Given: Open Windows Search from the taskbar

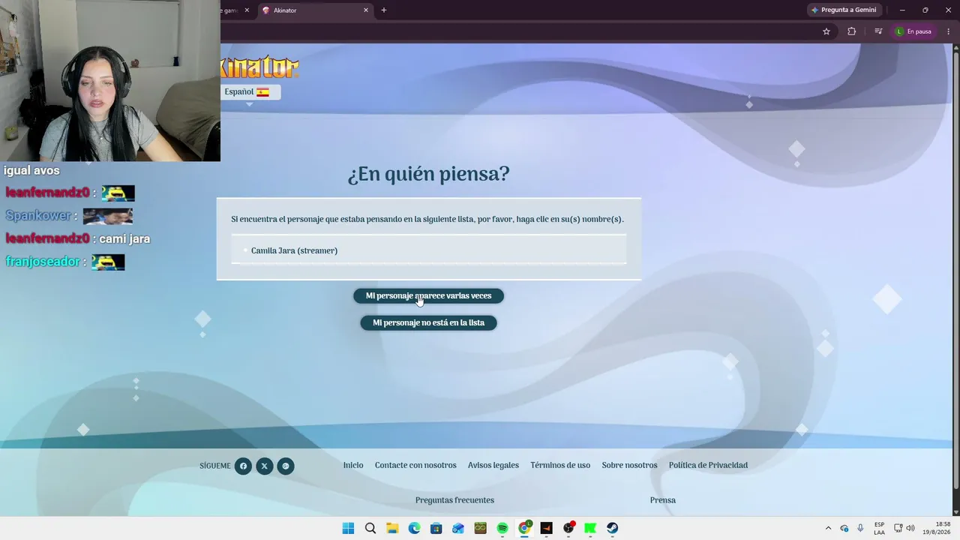Looking at the screenshot, I should (x=370, y=528).
